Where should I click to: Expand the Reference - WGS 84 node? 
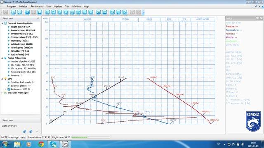[5, 89]
